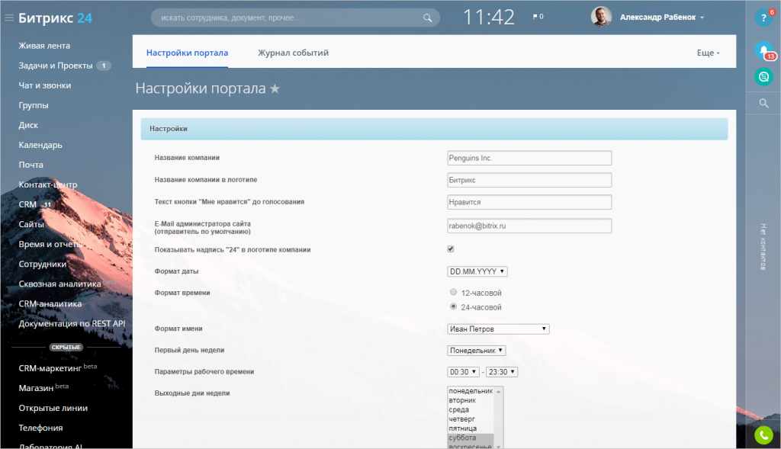Select вторник in weekend days list
The image size is (781, 449).
click(x=471, y=400)
